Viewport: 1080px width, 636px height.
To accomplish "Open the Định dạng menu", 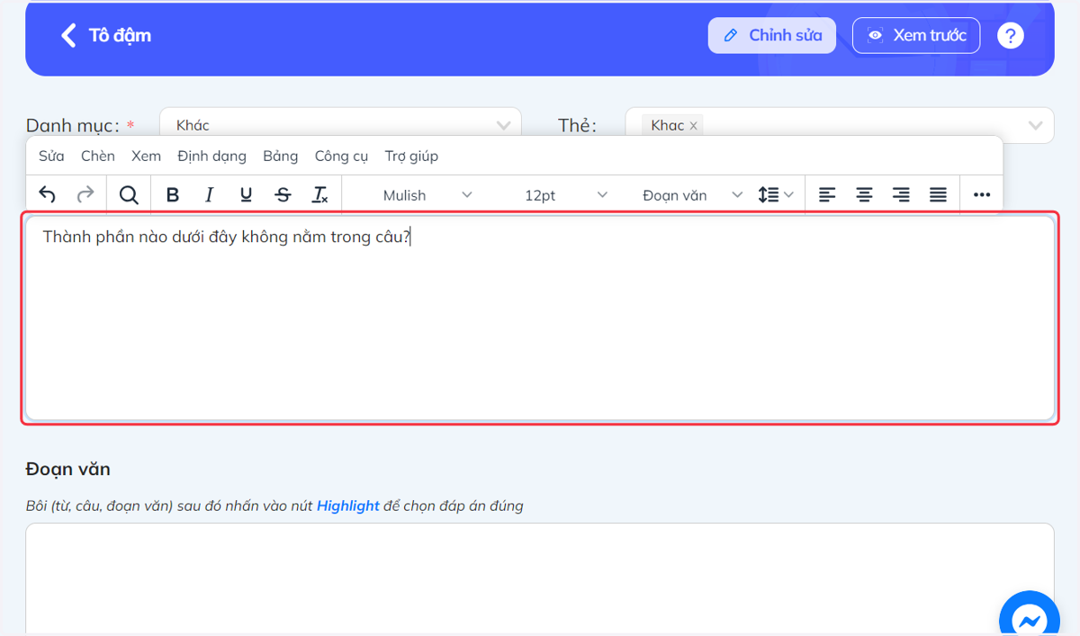I will click(x=211, y=156).
